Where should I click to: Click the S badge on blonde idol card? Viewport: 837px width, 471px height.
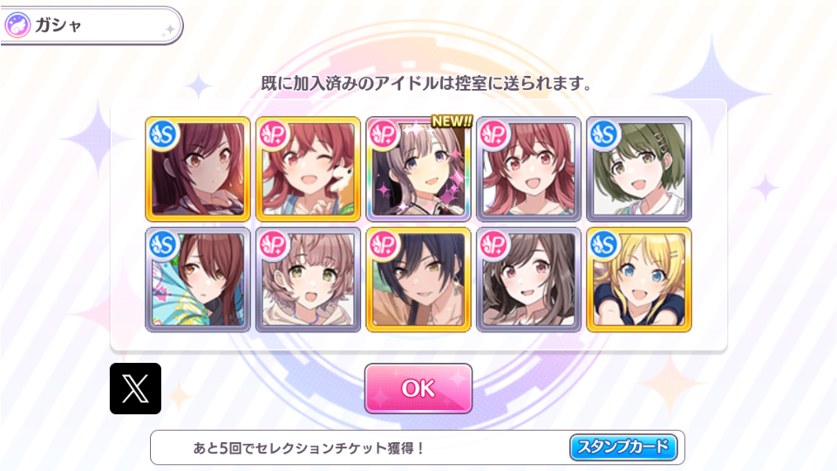[605, 245]
